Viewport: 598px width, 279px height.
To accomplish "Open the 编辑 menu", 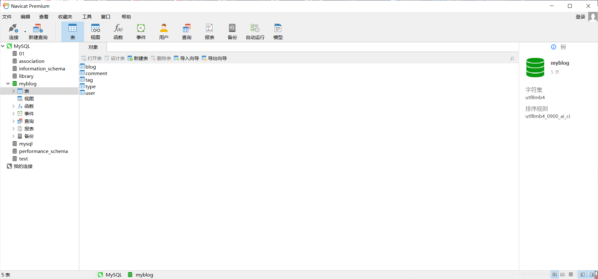I will click(x=25, y=17).
